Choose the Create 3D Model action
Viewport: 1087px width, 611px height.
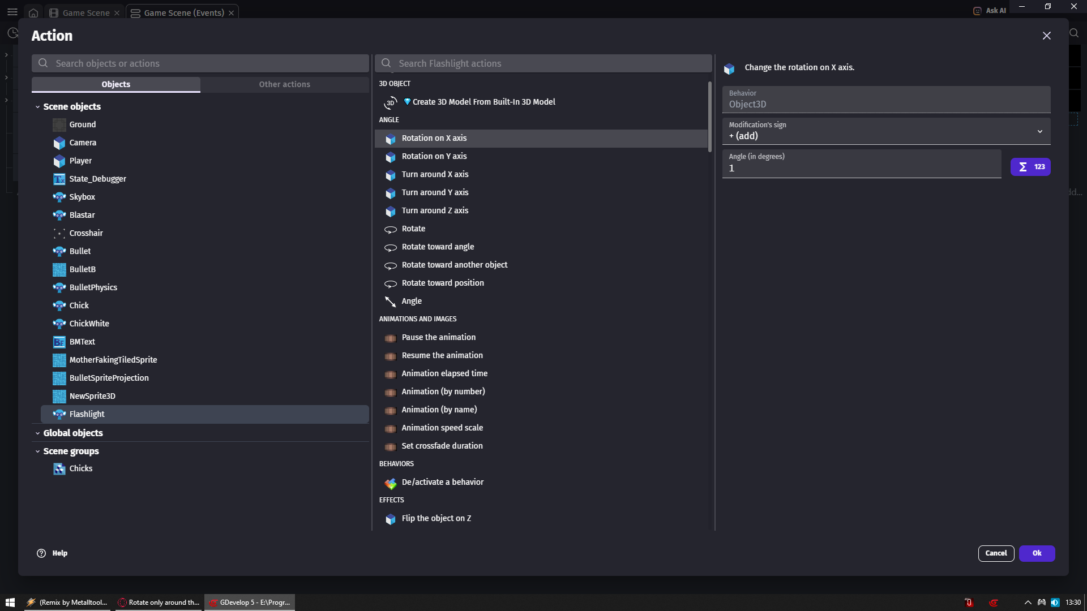(483, 102)
